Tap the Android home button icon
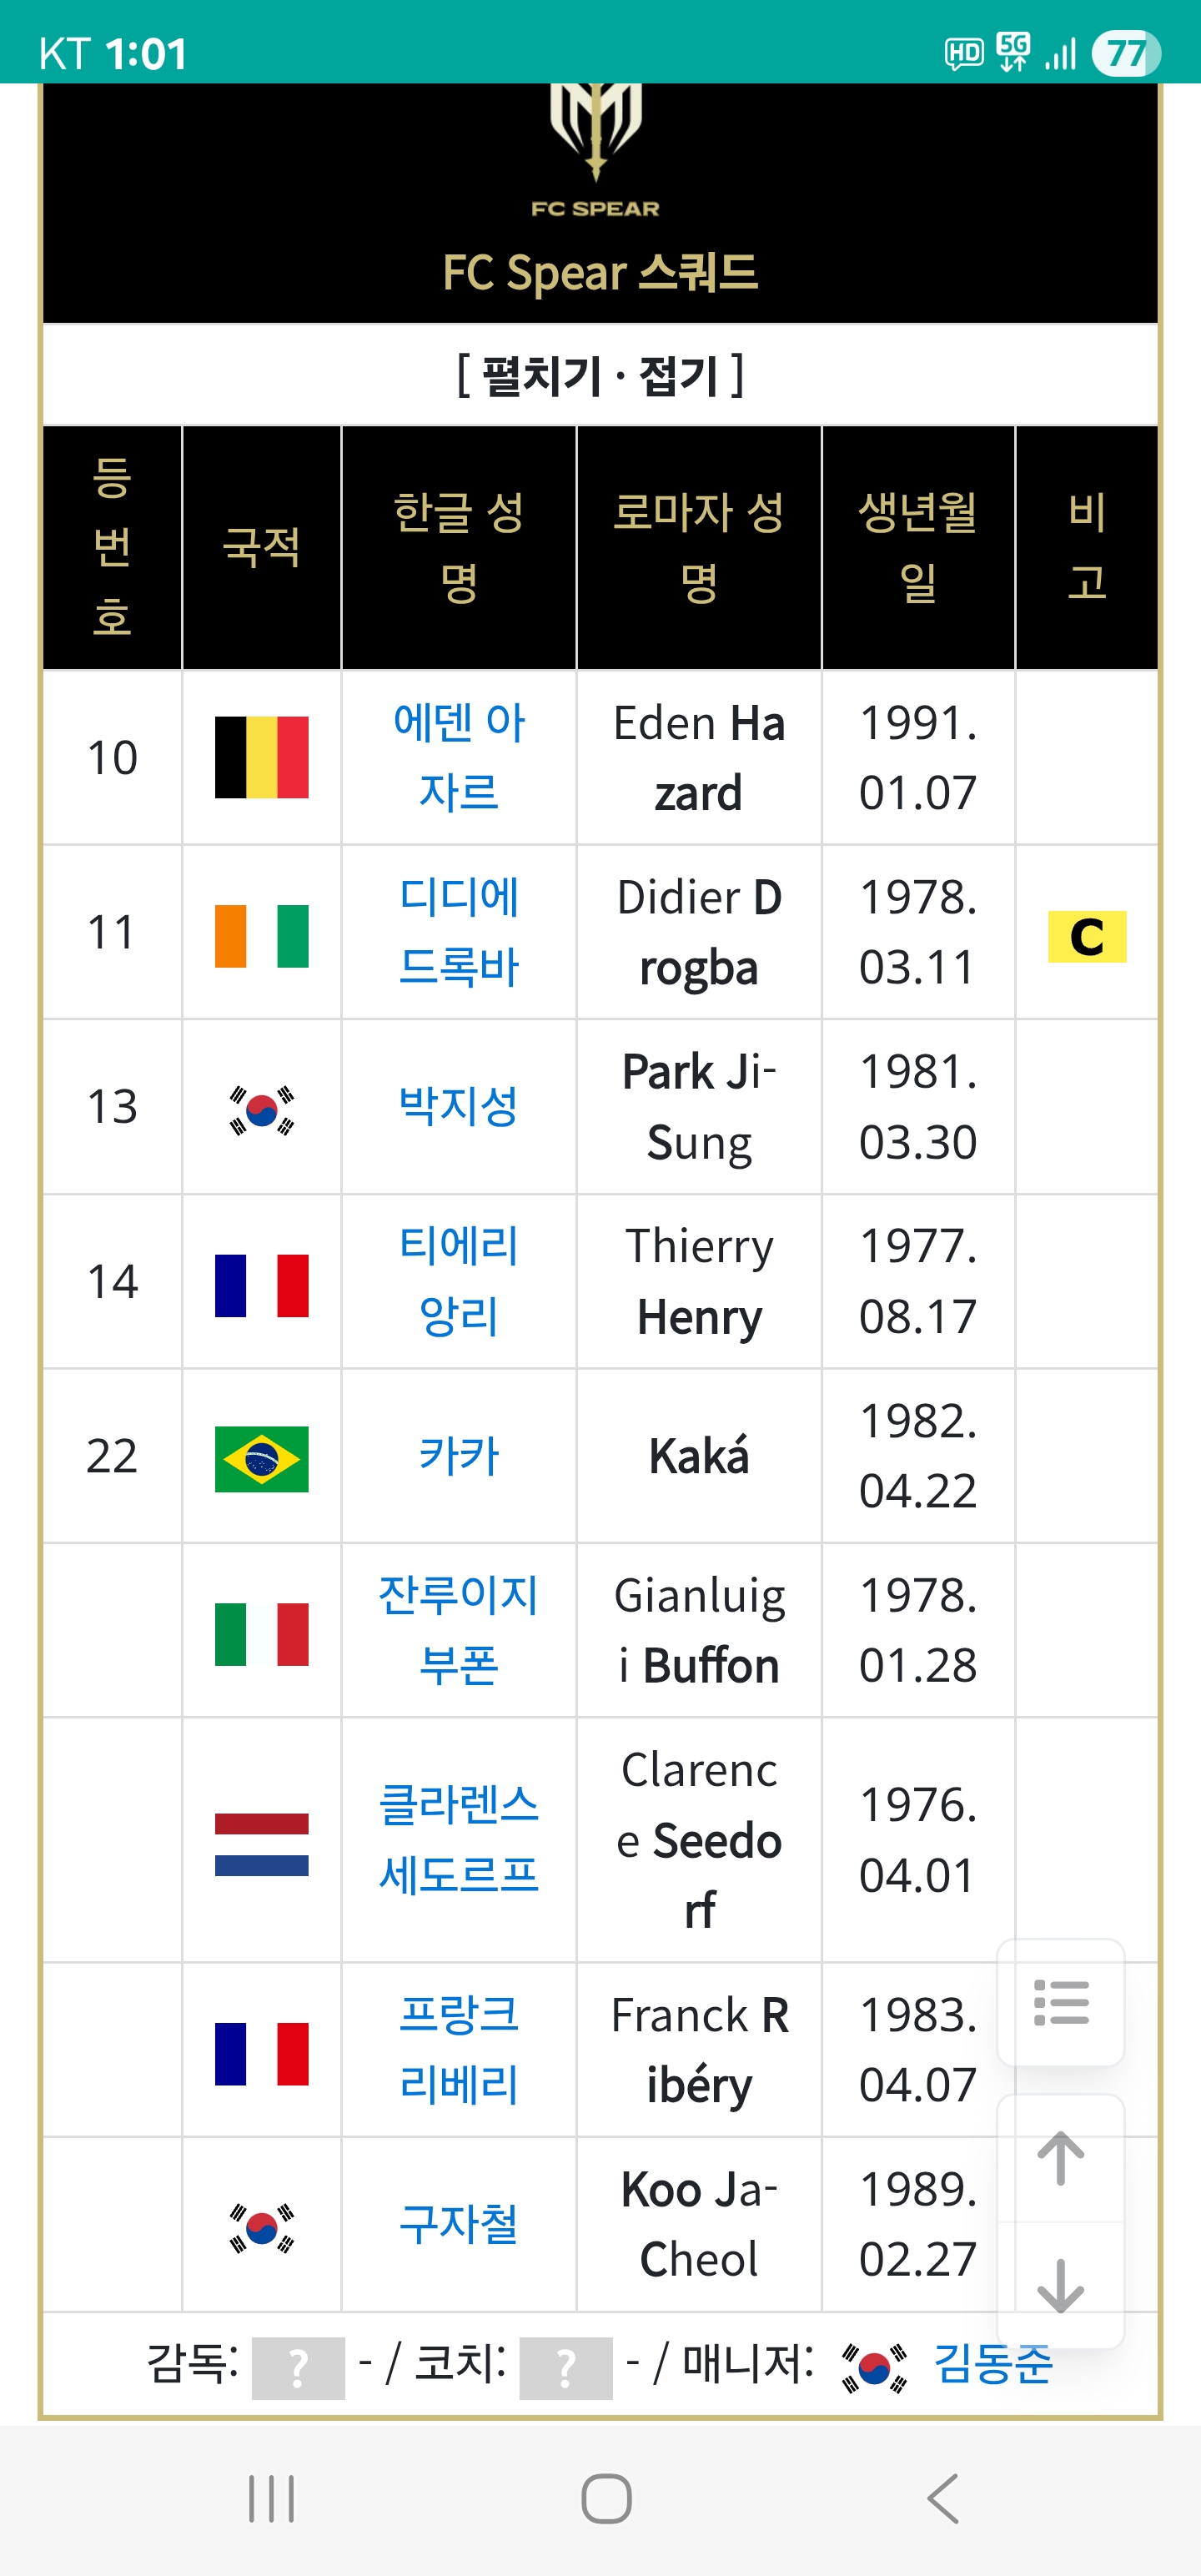1201x2576 pixels. coord(606,2499)
